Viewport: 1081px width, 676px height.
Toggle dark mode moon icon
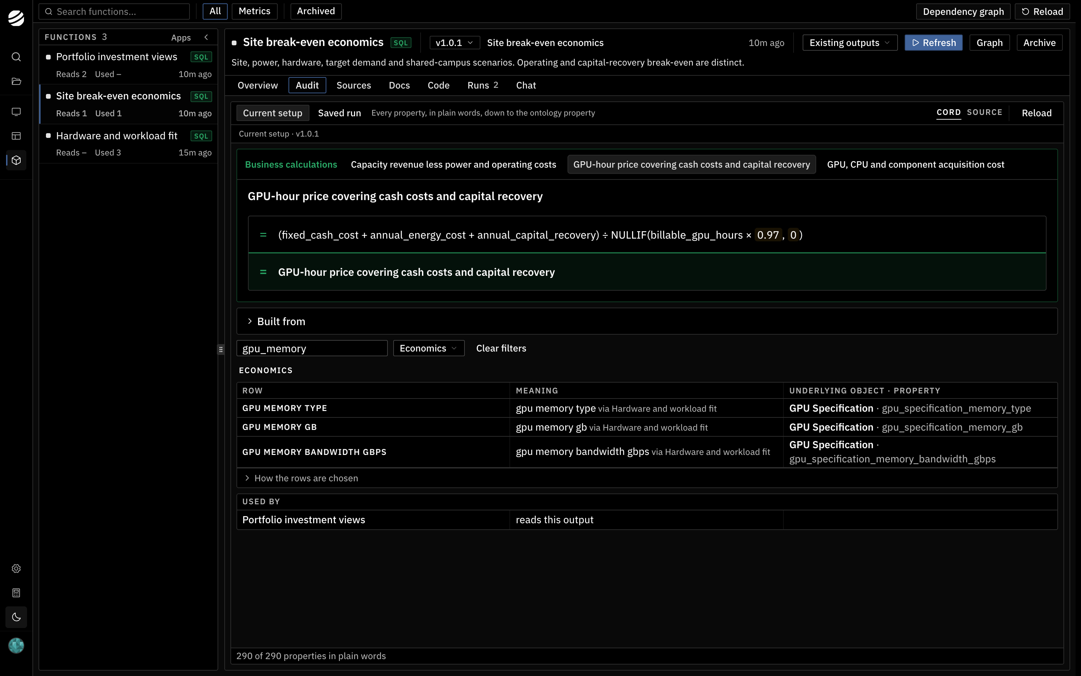pyautogui.click(x=16, y=617)
